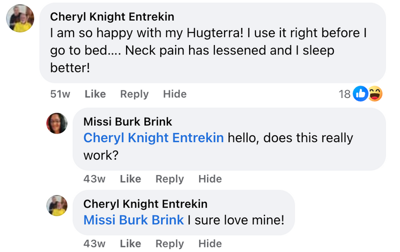Screen dimensions: 400x252
Task: Open Cheryl Knight Entrekin's top avatar
Action: tap(20, 20)
